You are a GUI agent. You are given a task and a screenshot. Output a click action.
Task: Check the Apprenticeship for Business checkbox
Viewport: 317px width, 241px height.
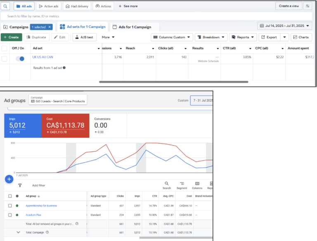coord(10,206)
